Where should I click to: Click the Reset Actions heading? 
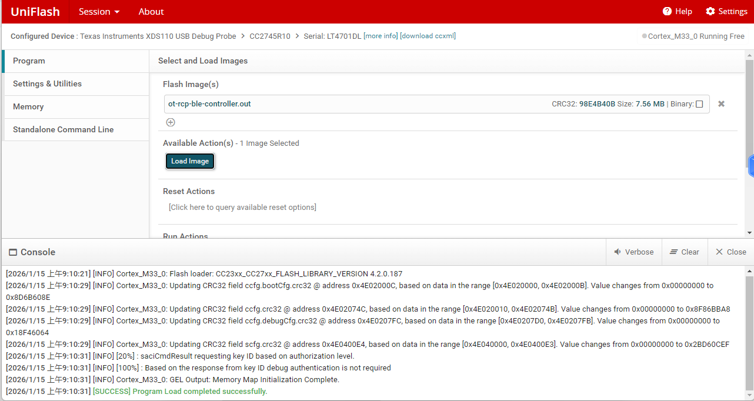coord(189,191)
